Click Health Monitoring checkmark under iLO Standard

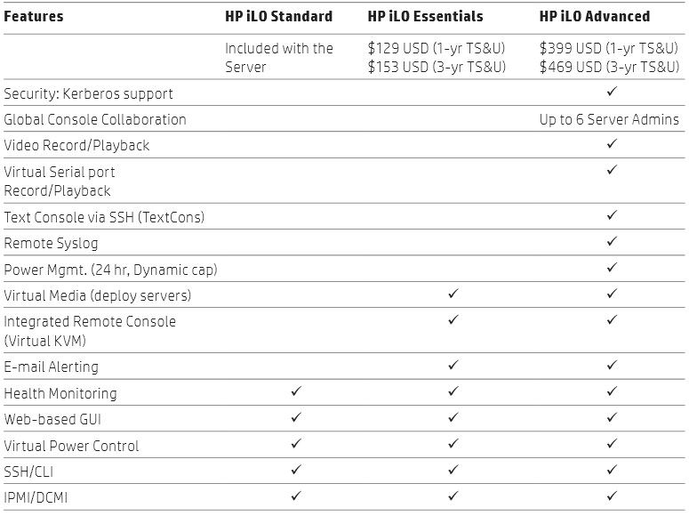coord(296,391)
